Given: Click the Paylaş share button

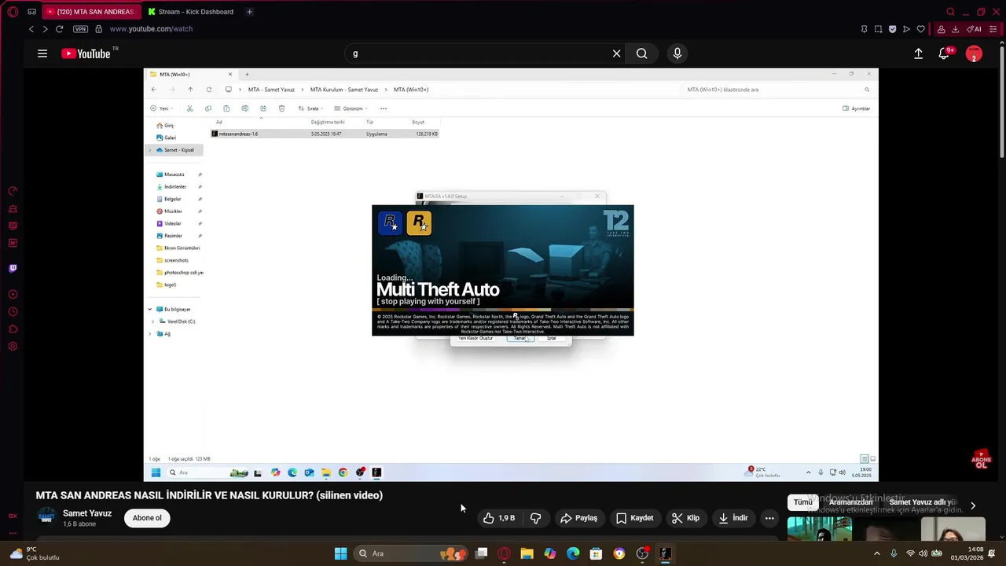Looking at the screenshot, I should point(578,518).
